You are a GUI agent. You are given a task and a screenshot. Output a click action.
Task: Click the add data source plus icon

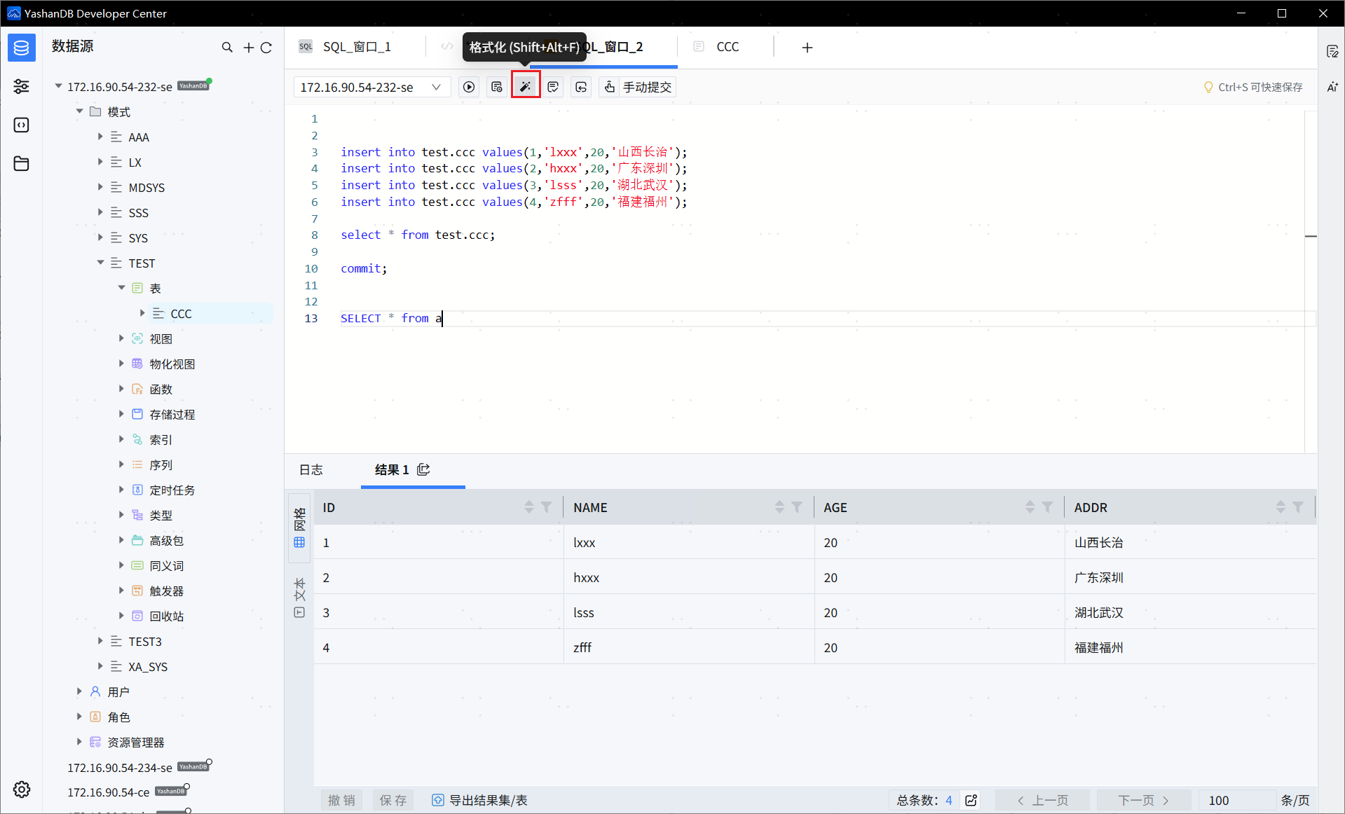(x=248, y=47)
